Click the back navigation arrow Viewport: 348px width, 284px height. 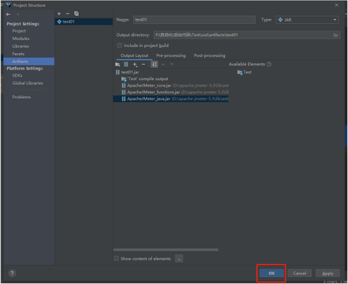[x=8, y=14]
